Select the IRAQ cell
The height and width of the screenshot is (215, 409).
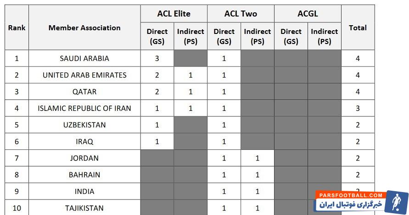[84, 142]
